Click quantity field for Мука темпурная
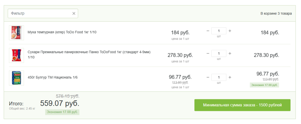Screen dimensions: 301x124 tap(219, 31)
